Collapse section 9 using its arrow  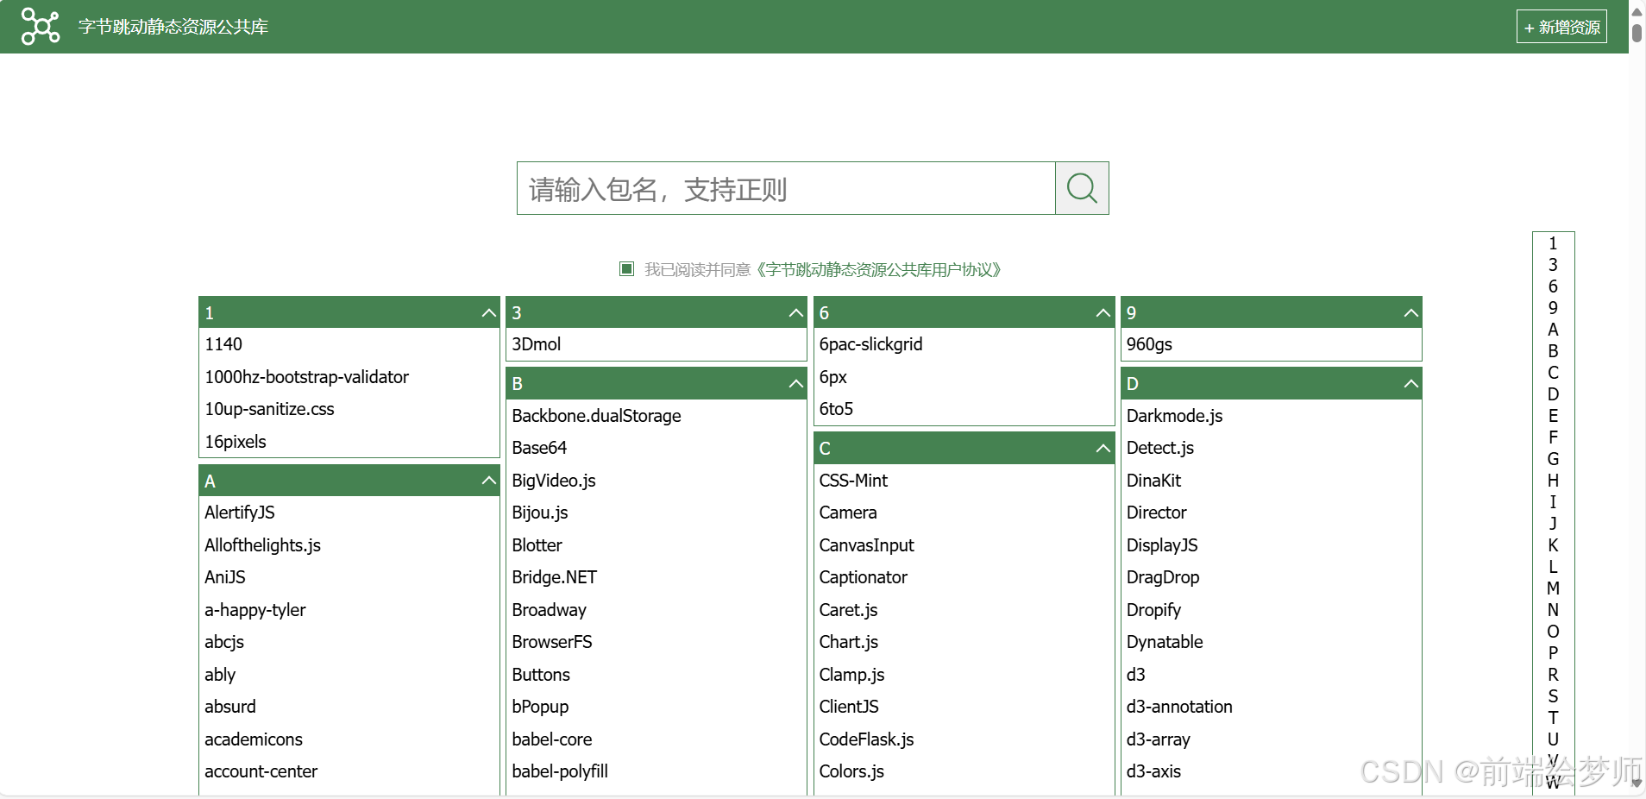[1410, 312]
